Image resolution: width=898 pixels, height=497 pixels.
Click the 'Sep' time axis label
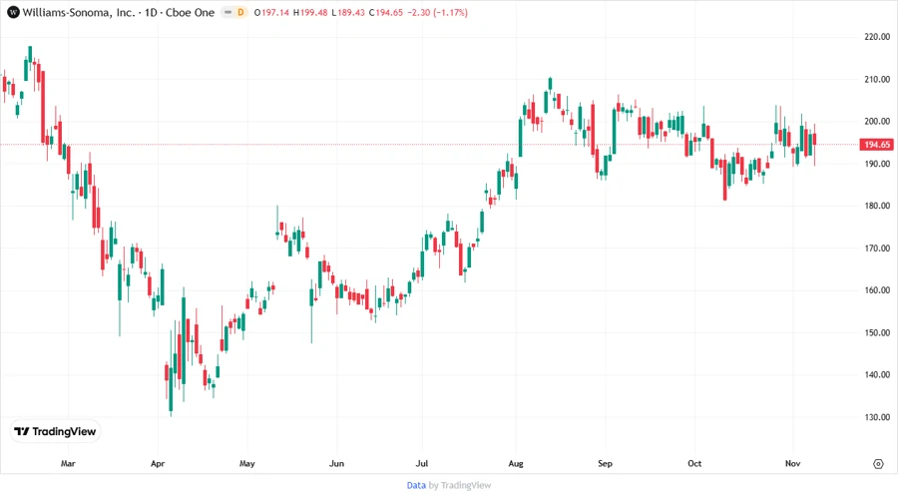(x=606, y=463)
